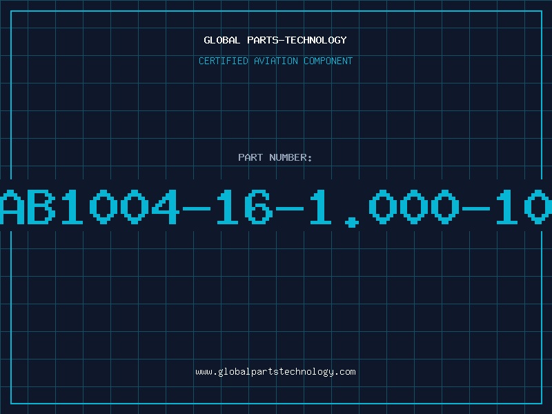This screenshot has height=414, width=552.
Task: Select the 'CERTIFIED AVIATION COMPONENT' subtitle
Action: pos(275,61)
